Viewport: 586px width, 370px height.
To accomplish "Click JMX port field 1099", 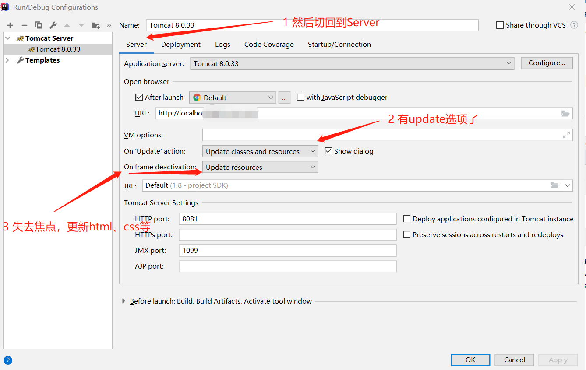I will click(288, 251).
